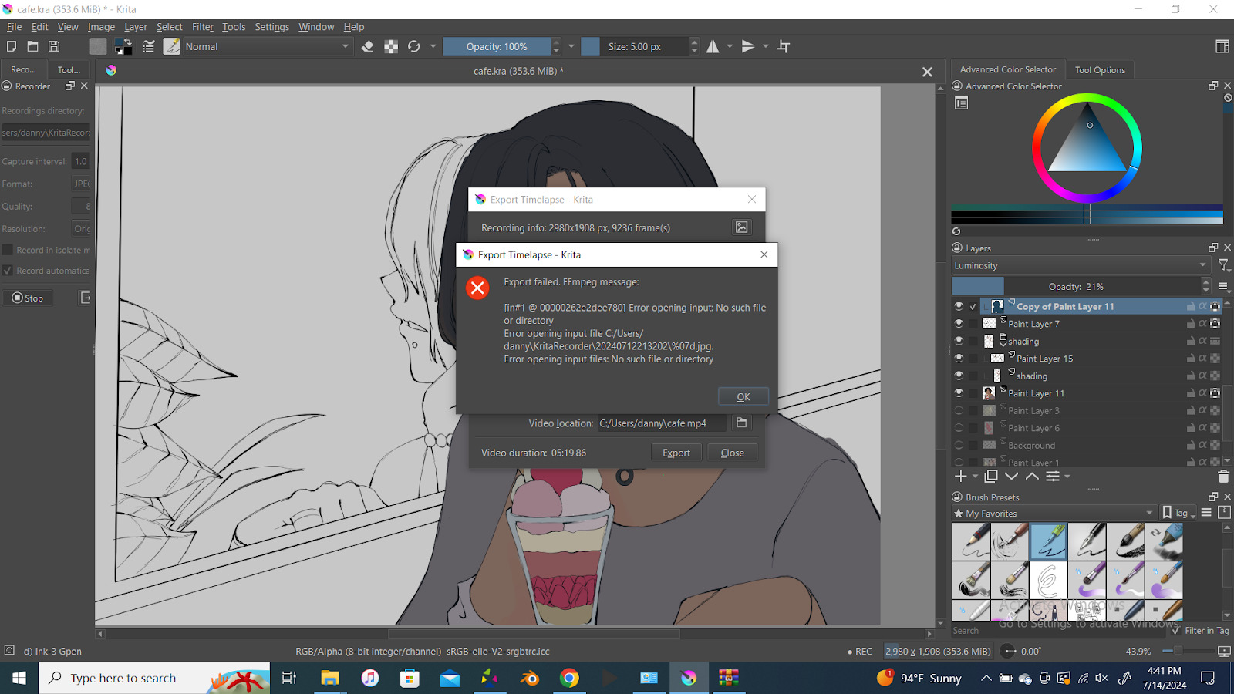The width and height of the screenshot is (1234, 694).
Task: Click the preserve alpha checkerboard icon
Action: pos(391,47)
